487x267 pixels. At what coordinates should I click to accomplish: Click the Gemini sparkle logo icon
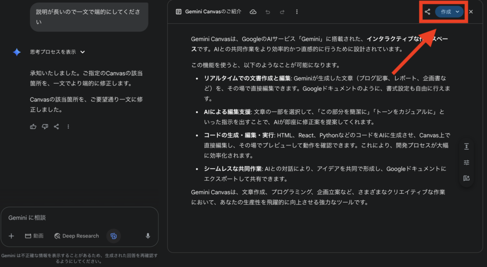tap(17, 52)
